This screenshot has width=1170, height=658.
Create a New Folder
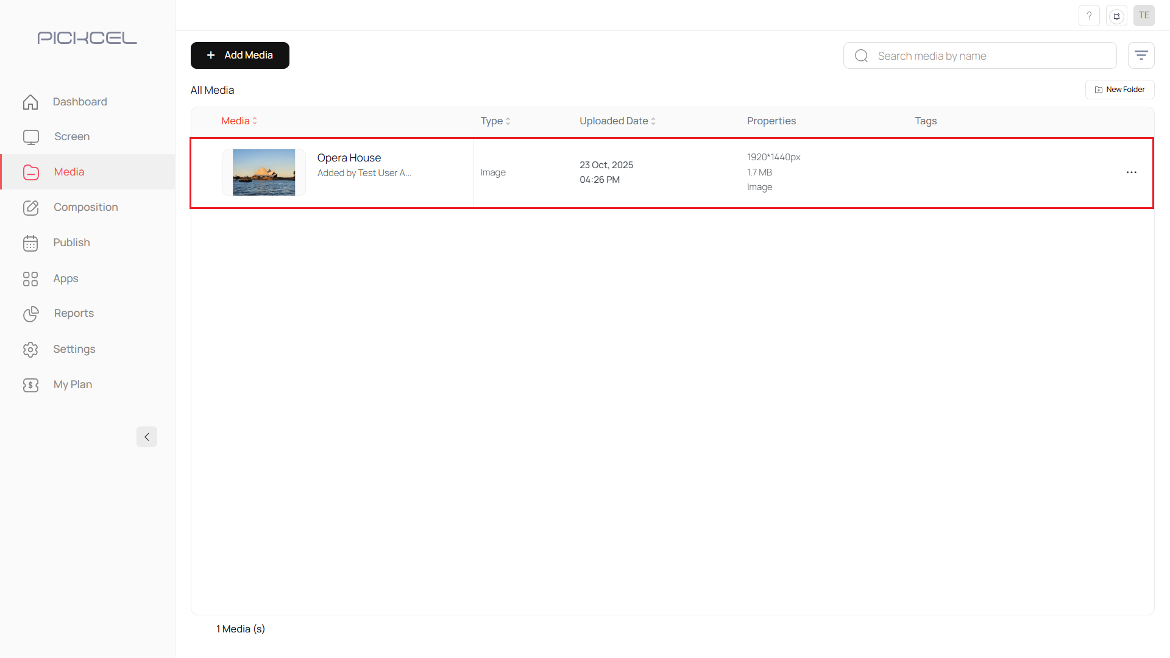tap(1119, 90)
